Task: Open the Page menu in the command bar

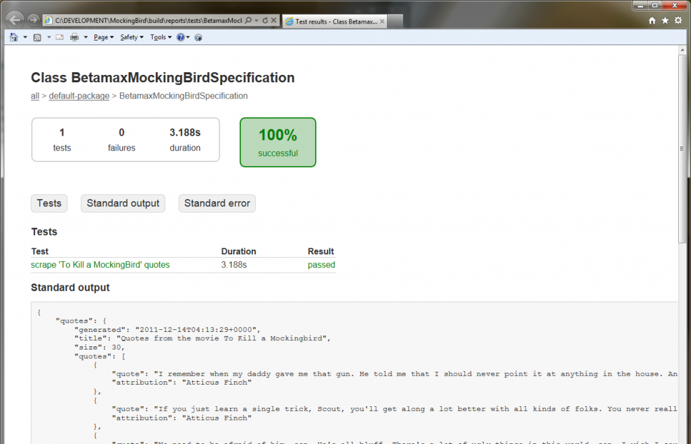Action: pos(103,37)
